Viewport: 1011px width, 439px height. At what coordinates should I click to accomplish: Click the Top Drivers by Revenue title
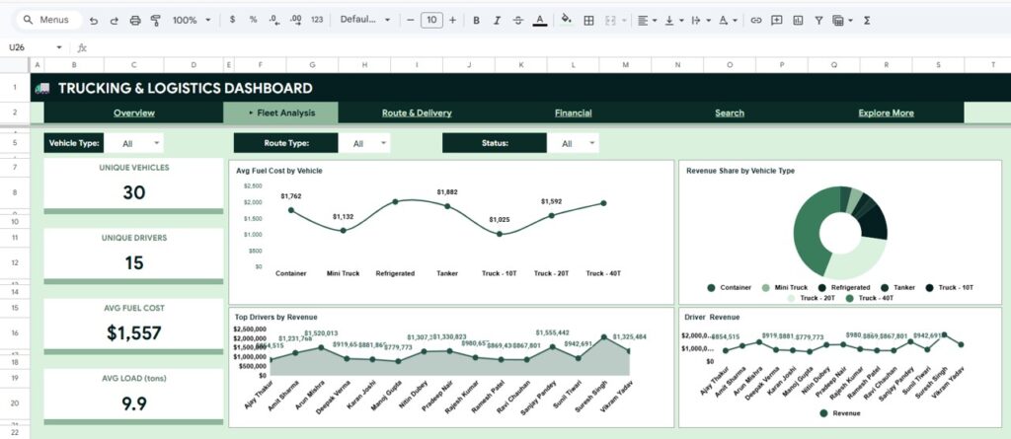276,317
